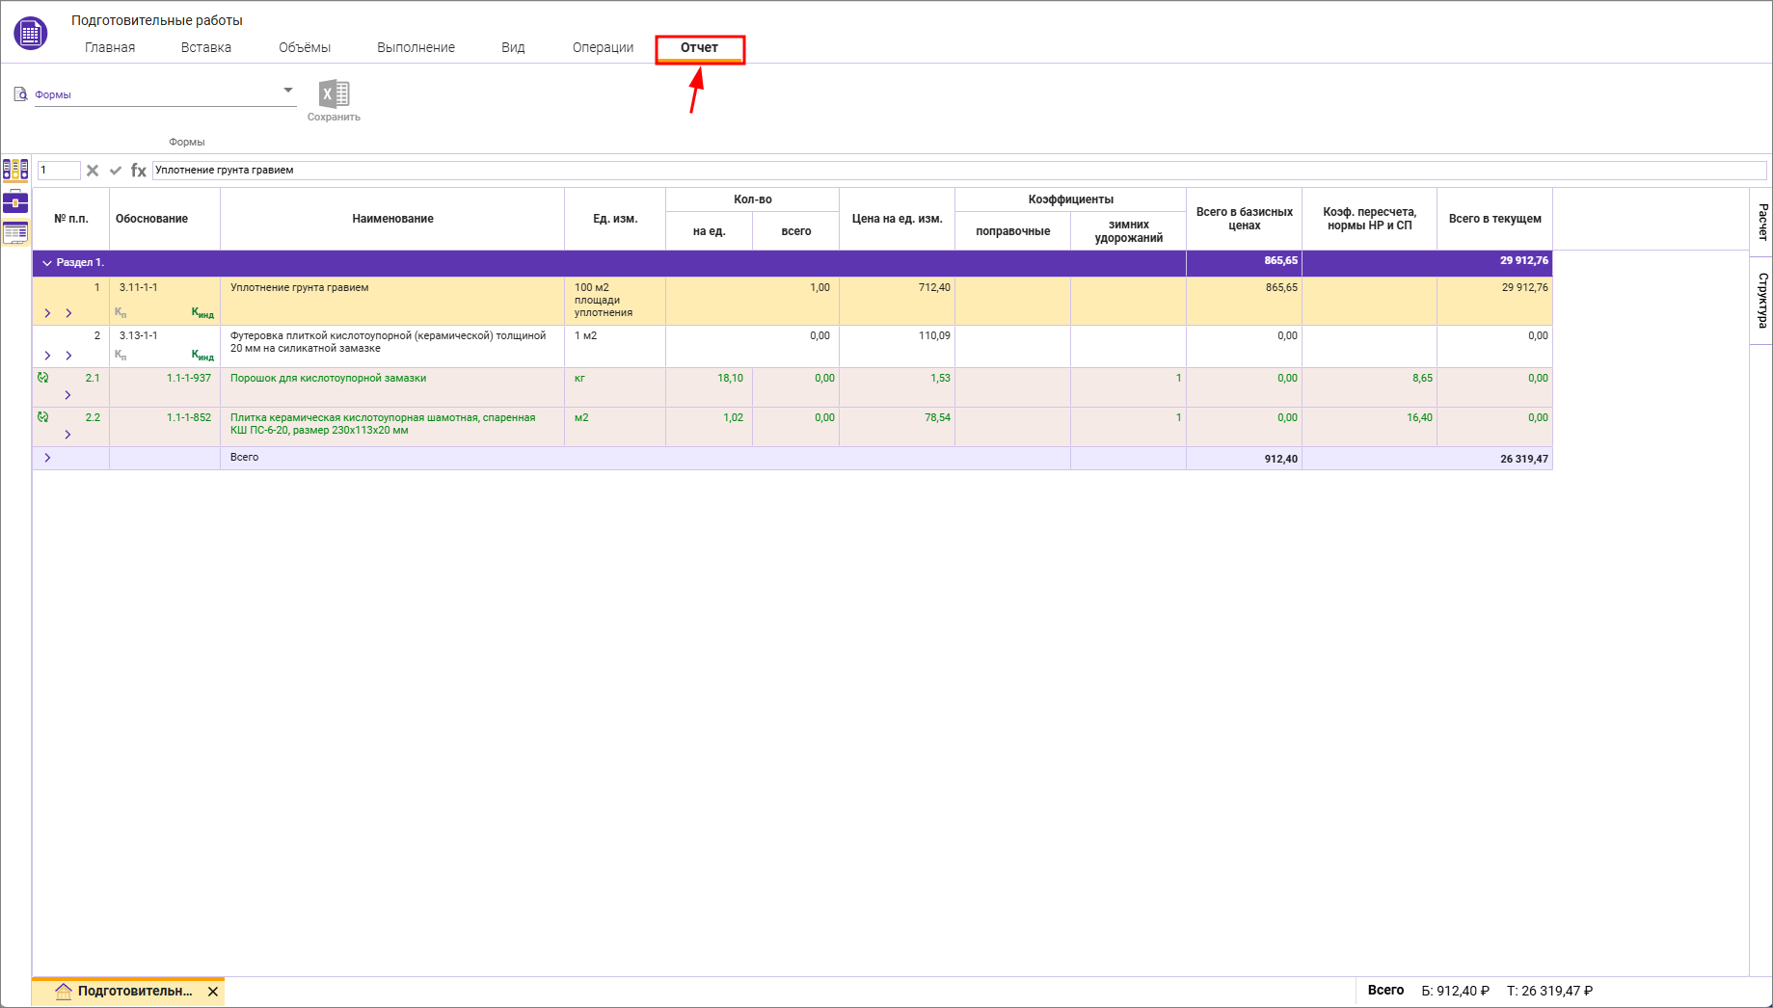
Task: Select the table view icon in the left sidebar
Action: click(x=15, y=232)
